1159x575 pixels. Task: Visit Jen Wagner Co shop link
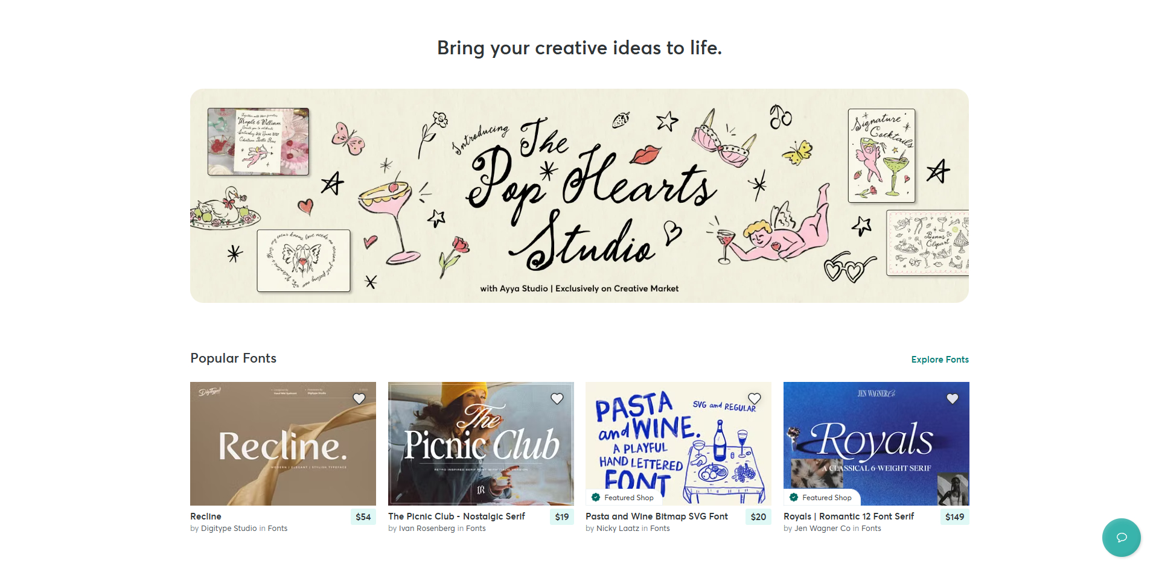822,529
